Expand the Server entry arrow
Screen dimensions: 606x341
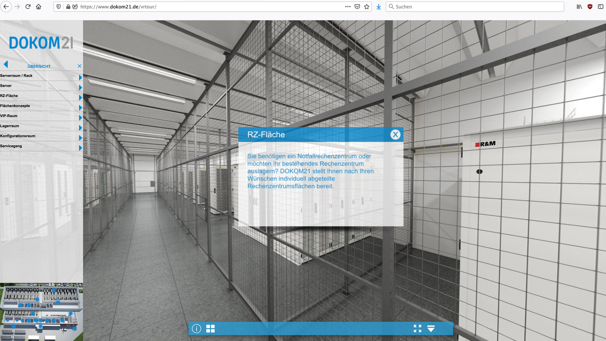tap(80, 87)
